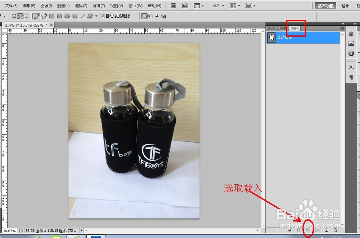Click the work path thumbnail
Image resolution: width=360 pixels, height=238 pixels.
point(272,38)
